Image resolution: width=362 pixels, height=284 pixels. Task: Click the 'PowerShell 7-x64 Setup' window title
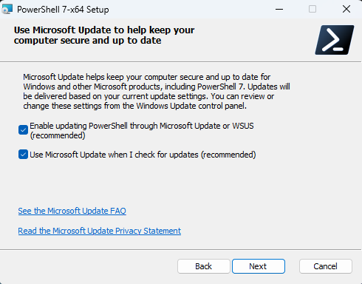coord(63,10)
